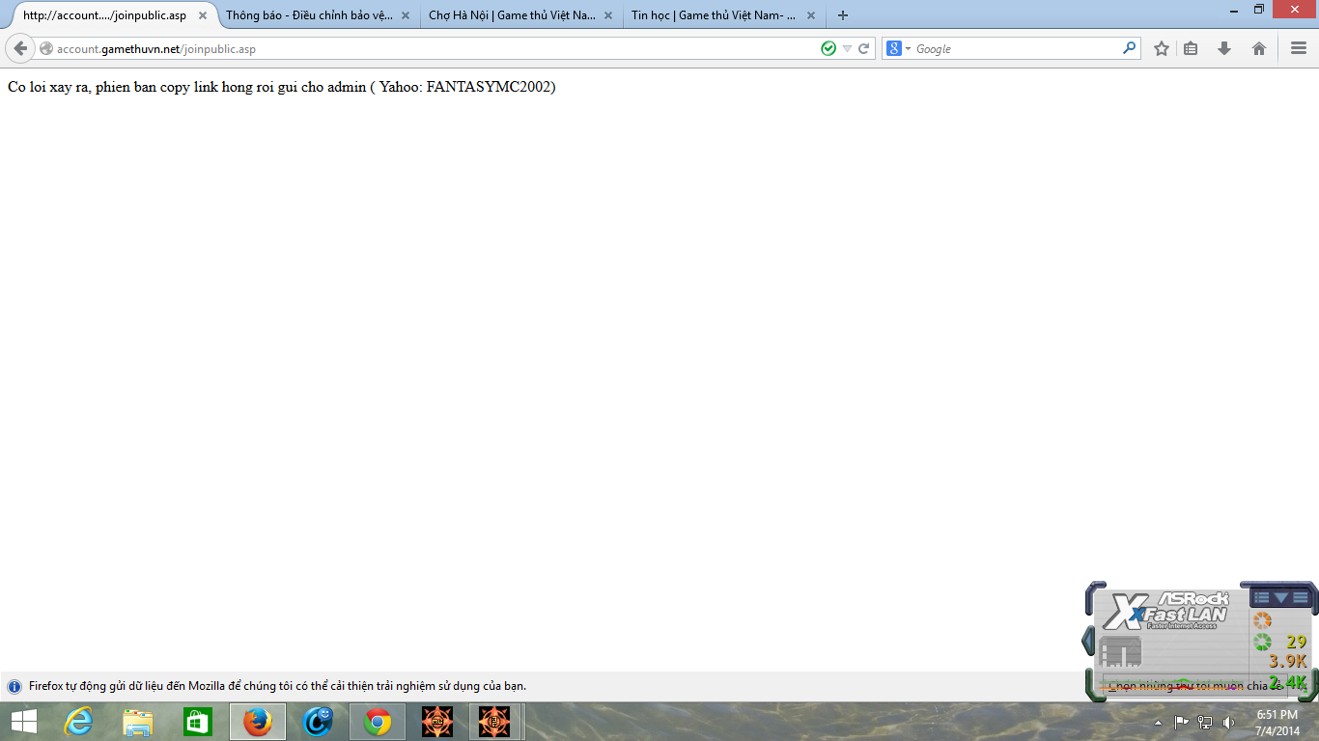Screen dimensions: 1319x741
Task: Click the XFast LAN traffic chart icon
Action: click(1120, 652)
